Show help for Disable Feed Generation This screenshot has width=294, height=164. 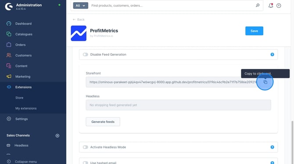coord(272,54)
